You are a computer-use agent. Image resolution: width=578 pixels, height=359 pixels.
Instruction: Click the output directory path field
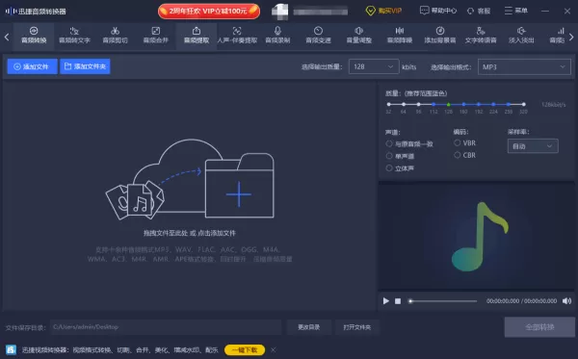[x=166, y=327]
